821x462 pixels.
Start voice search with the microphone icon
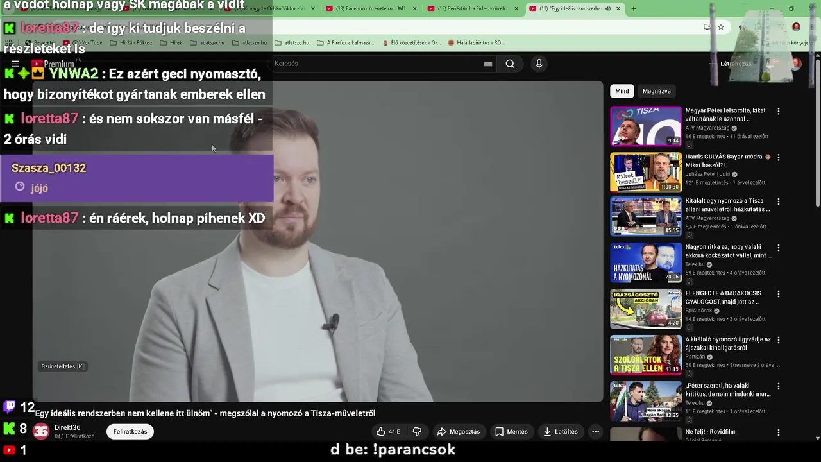[539, 64]
